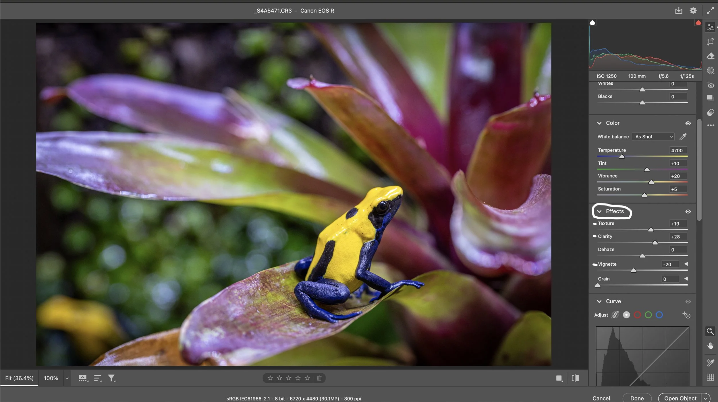Activate the White Balance eyedropper
The image size is (718, 402).
pyautogui.click(x=683, y=137)
